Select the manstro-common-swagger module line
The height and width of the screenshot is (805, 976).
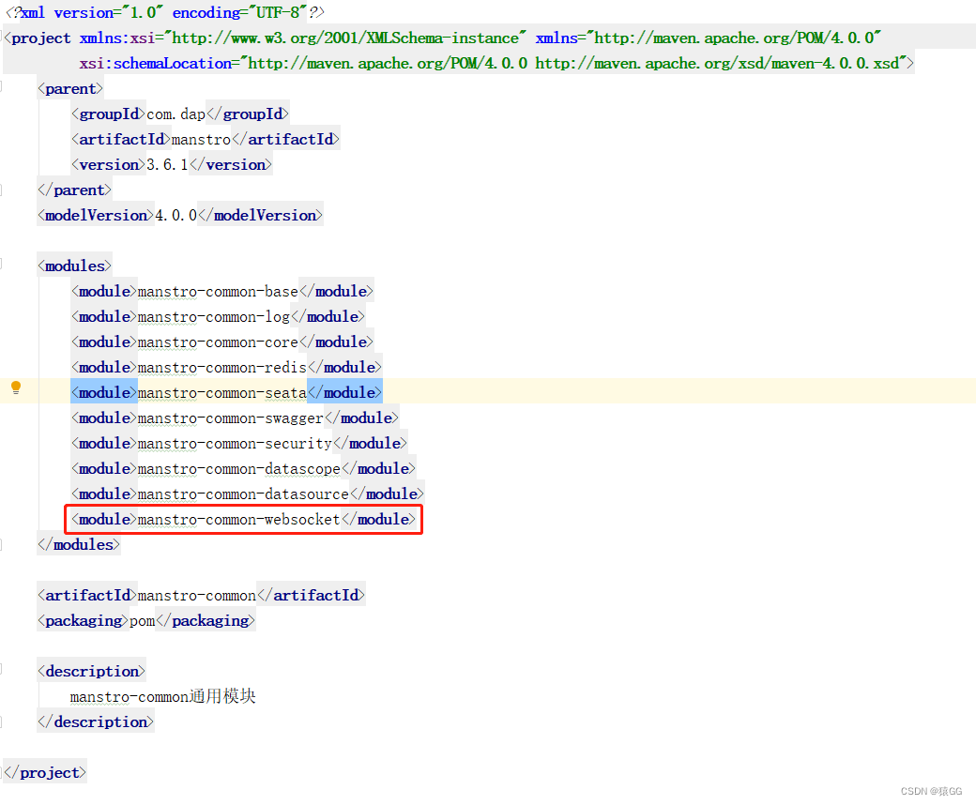click(235, 418)
